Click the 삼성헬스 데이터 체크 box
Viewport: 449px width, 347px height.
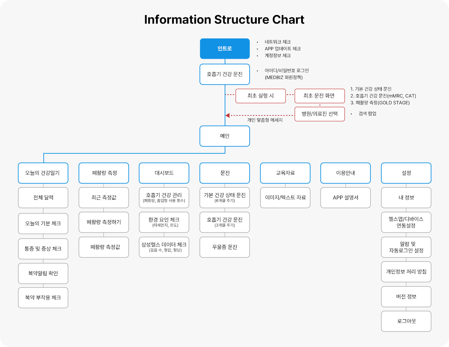pyautogui.click(x=164, y=247)
